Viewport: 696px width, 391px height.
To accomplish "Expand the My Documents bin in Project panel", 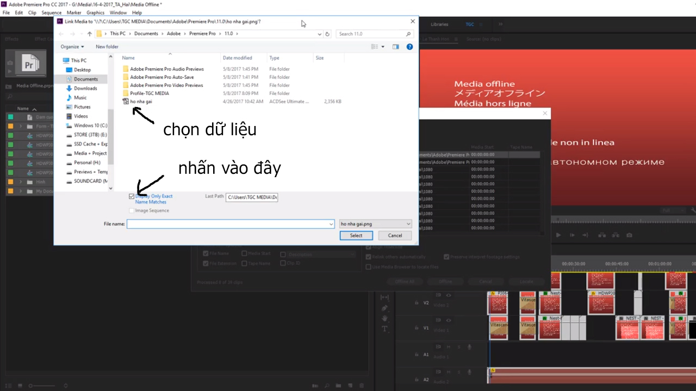I will 21,191.
